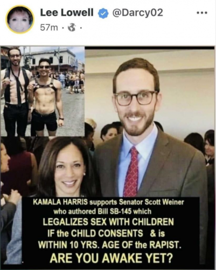216x270 pixels.
Task: Open the Lee Lowell profile name
Action: point(67,13)
